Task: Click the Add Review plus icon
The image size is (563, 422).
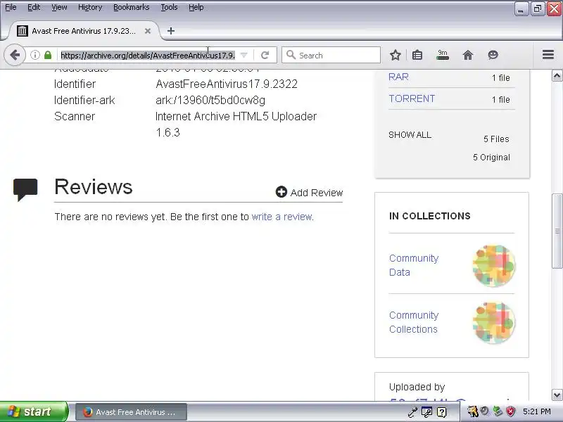Action: (x=281, y=192)
